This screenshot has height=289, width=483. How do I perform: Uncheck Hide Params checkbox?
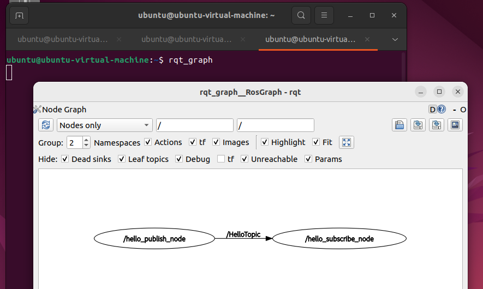[308, 159]
